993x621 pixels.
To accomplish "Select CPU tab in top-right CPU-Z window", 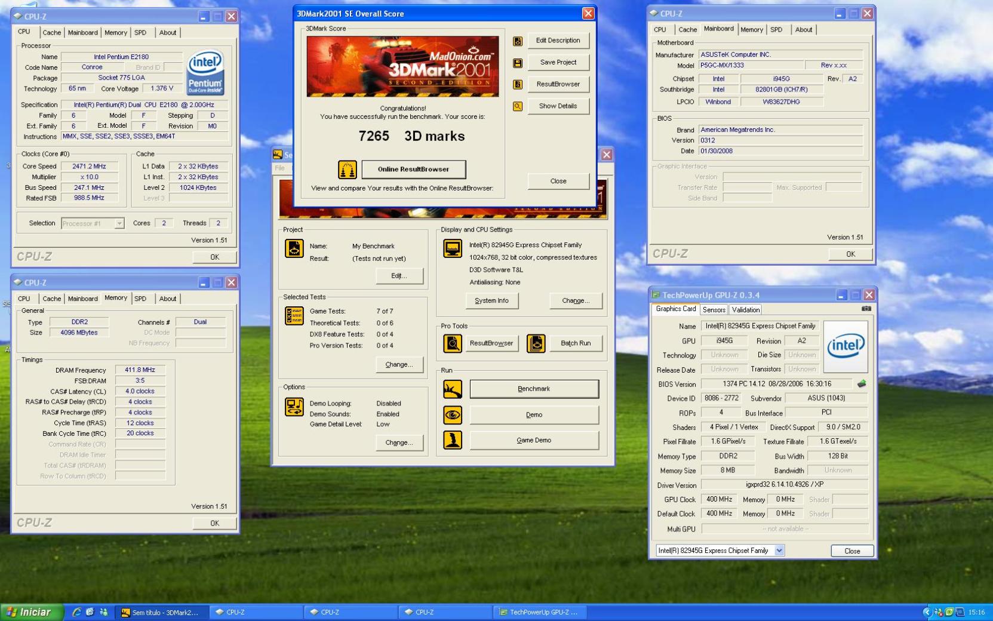I will point(660,30).
